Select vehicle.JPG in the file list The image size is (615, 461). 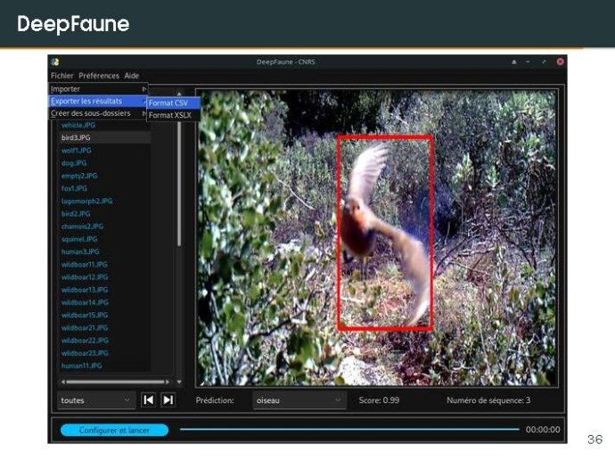[x=78, y=125]
